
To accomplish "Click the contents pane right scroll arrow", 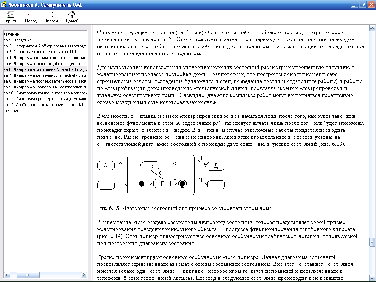I will 84,275.
